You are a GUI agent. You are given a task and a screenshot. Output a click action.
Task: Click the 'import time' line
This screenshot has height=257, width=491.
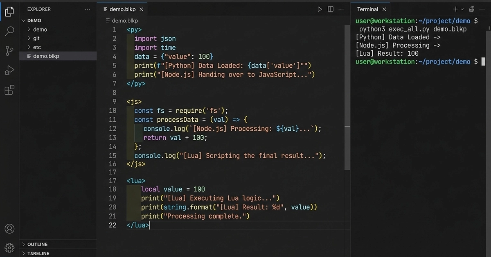tap(155, 48)
